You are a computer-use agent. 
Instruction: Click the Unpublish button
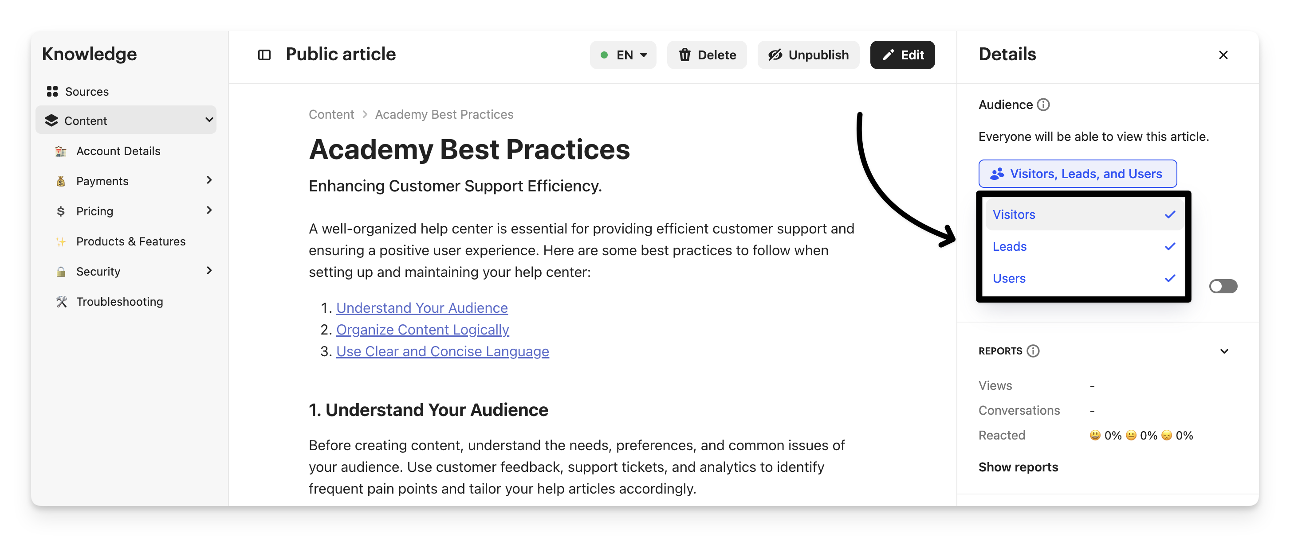808,55
